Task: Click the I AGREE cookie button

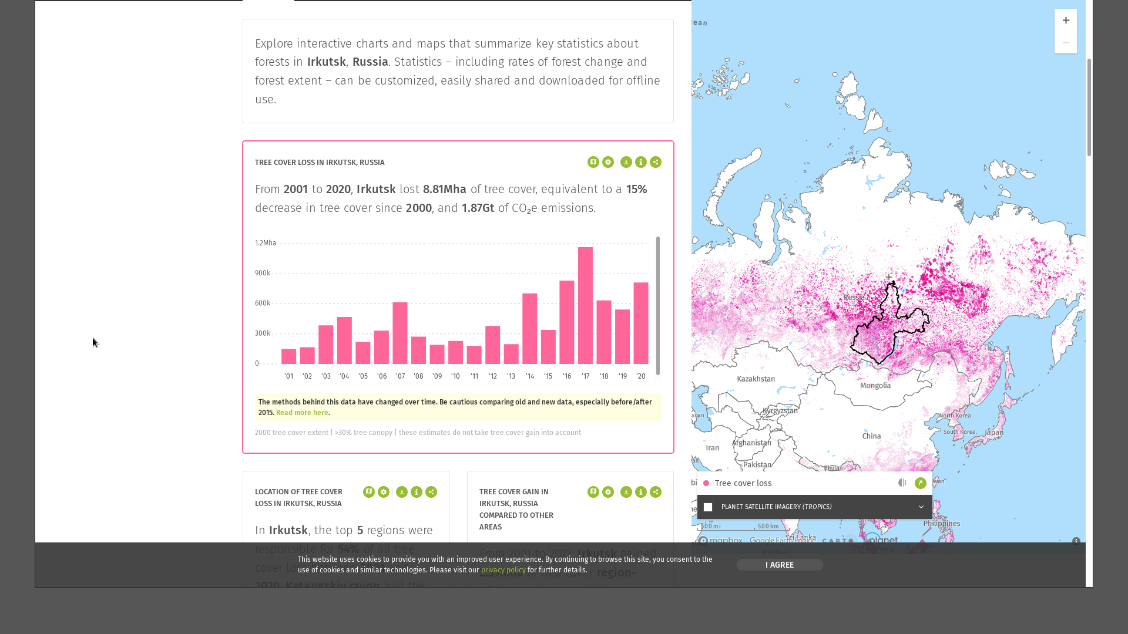Action: [780, 565]
